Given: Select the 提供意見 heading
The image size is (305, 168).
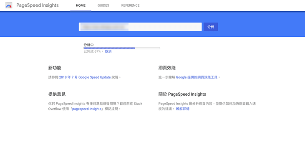Looking at the screenshot, I should click(57, 94).
